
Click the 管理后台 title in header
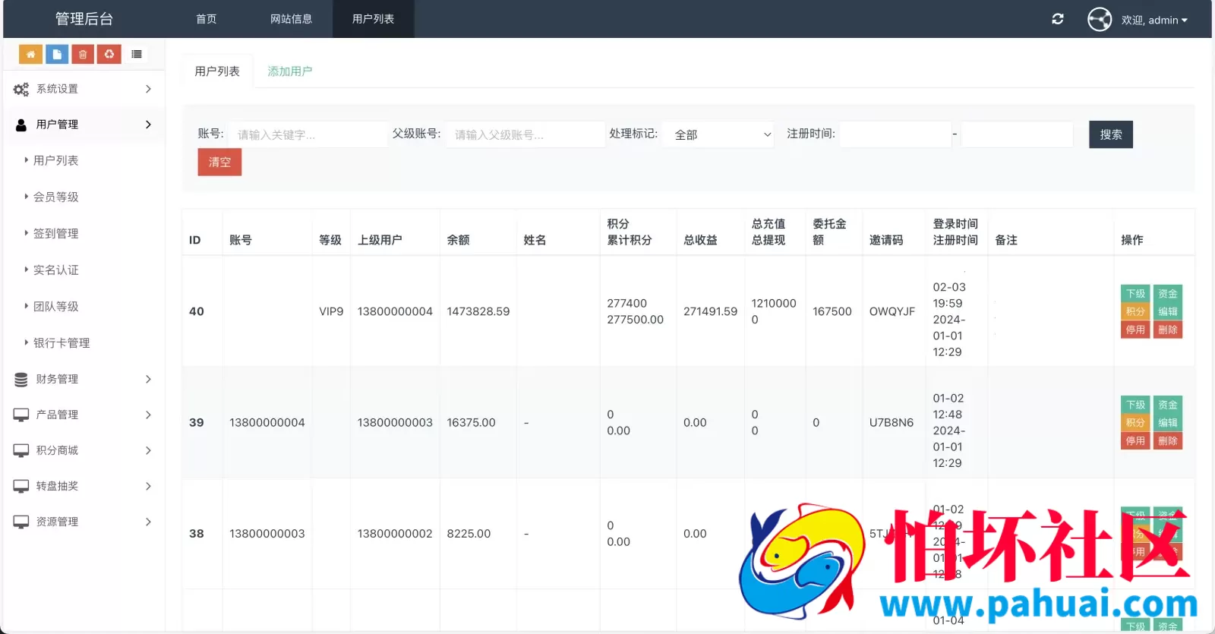tap(84, 19)
